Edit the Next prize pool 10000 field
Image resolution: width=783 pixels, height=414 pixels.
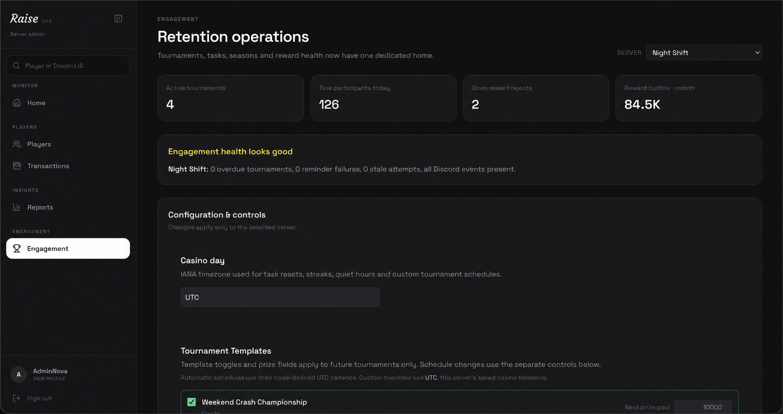703,407
